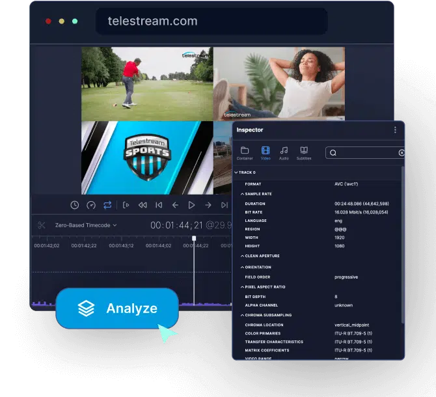This screenshot has height=397, width=436.
Task: Click the width value 1920
Action: click(339, 238)
